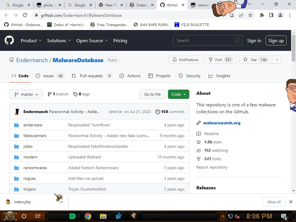Click the Notifications bell button

tap(185, 60)
